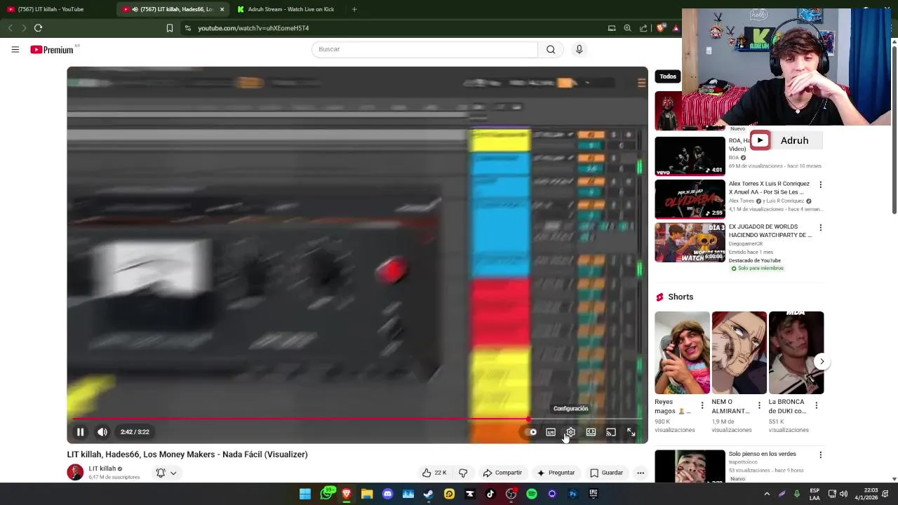Click the Preguntar button
This screenshot has width=898, height=505.
coord(556,473)
